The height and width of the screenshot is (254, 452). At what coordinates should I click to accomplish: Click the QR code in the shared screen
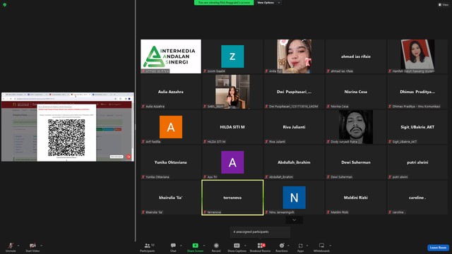point(66,138)
